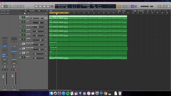Screen dimensions: 171x96
Task: Open the LCD display mode dropdown arrow
Action: tap(115, 6)
